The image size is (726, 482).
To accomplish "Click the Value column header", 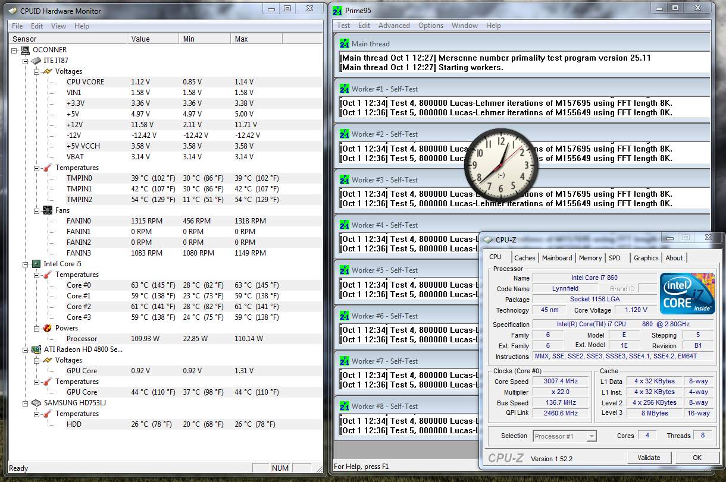I will (x=153, y=39).
